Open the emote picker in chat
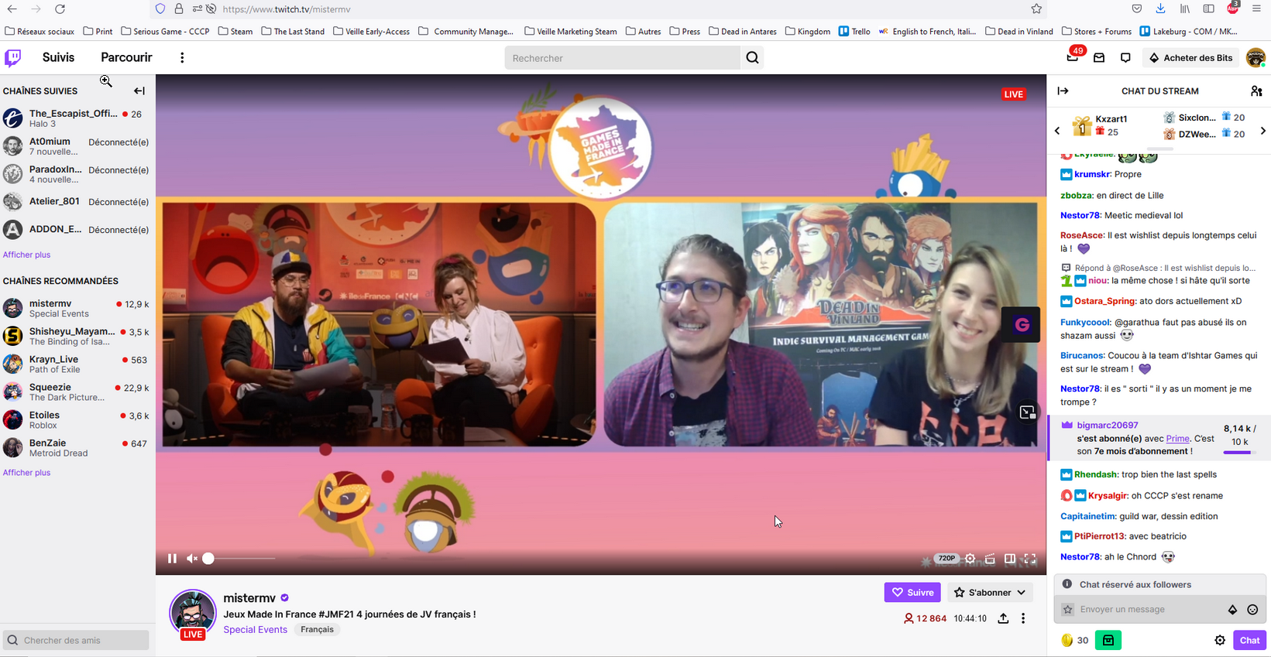The image size is (1271, 657). tap(1252, 610)
